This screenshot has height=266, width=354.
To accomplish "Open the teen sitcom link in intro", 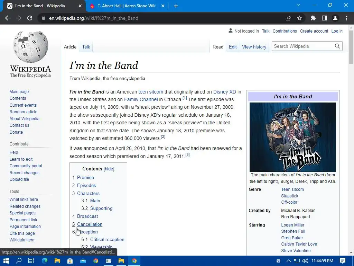I will [151, 92].
